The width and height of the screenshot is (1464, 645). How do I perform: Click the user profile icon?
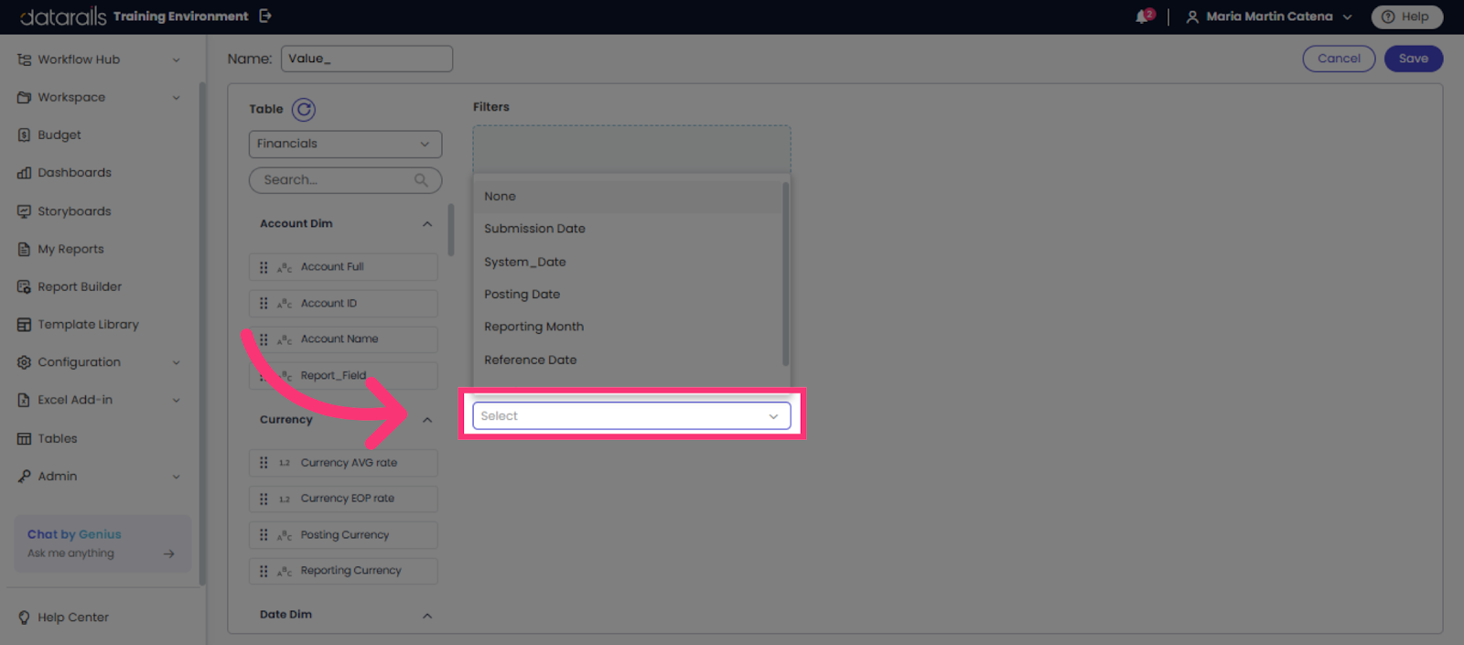click(x=1192, y=16)
